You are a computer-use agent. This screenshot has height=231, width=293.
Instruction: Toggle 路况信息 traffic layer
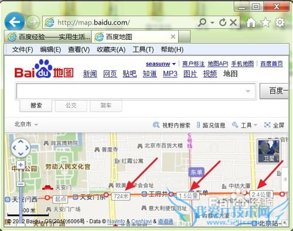pyautogui.click(x=211, y=125)
